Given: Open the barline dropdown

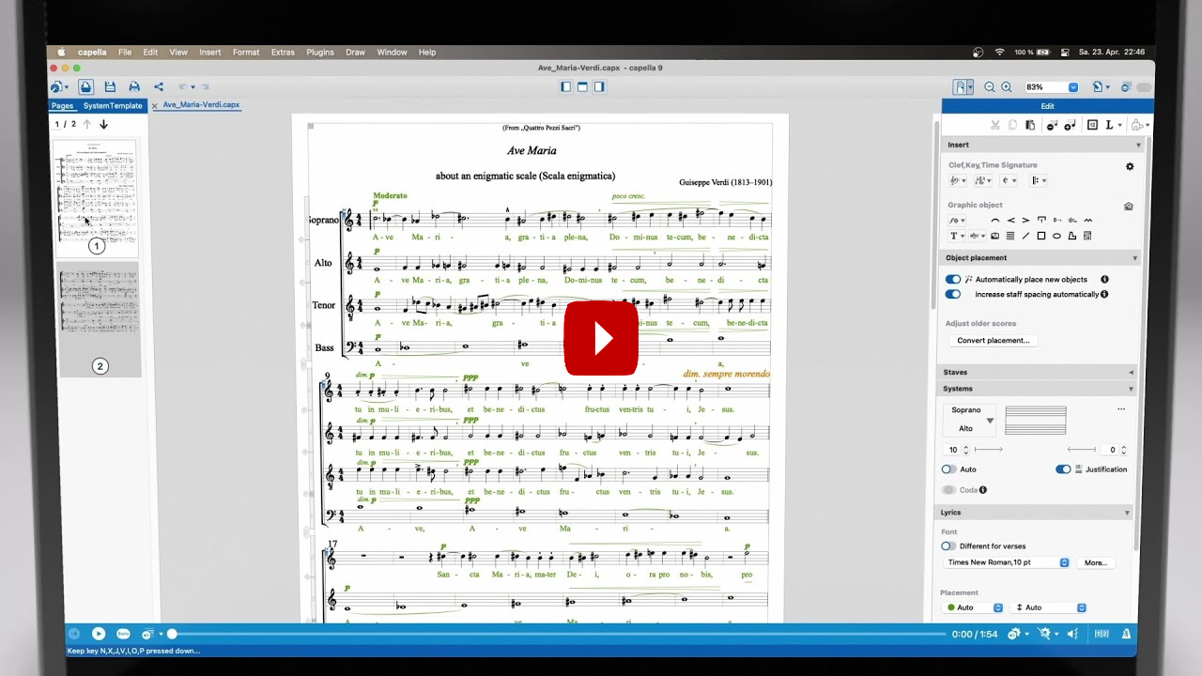Looking at the screenshot, I should [1039, 180].
